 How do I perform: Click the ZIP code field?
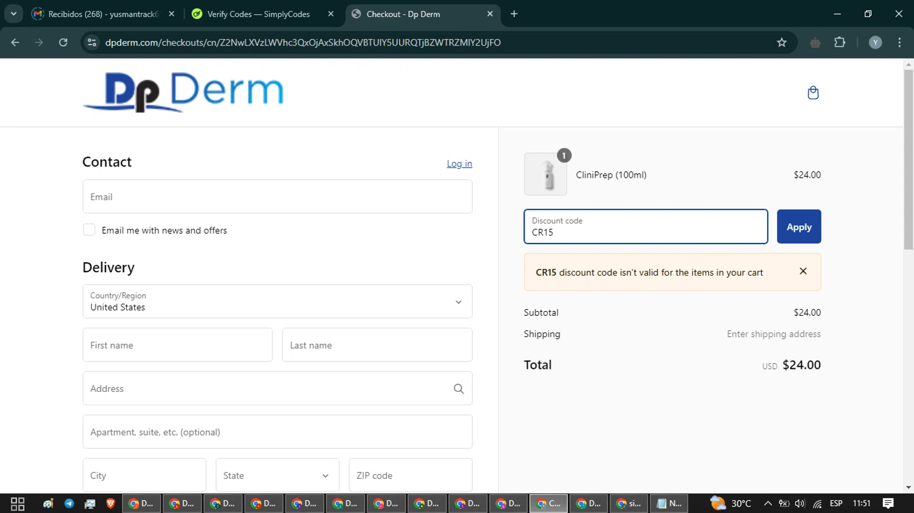click(411, 475)
